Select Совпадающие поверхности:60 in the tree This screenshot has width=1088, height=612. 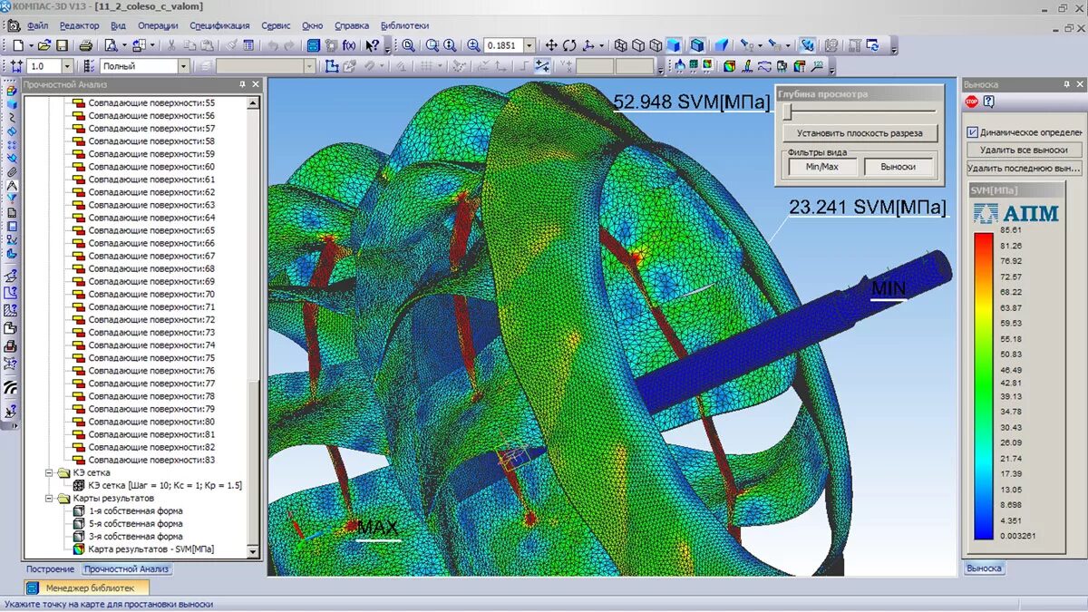151,167
